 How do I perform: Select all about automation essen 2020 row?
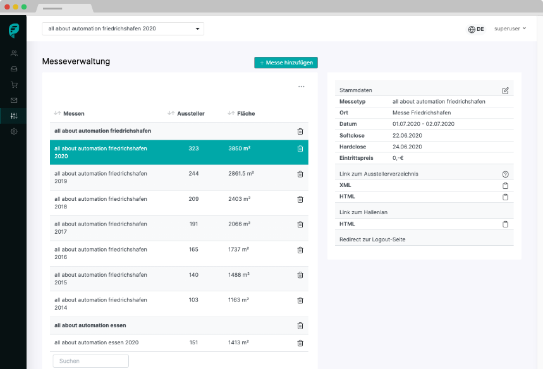[x=179, y=343]
